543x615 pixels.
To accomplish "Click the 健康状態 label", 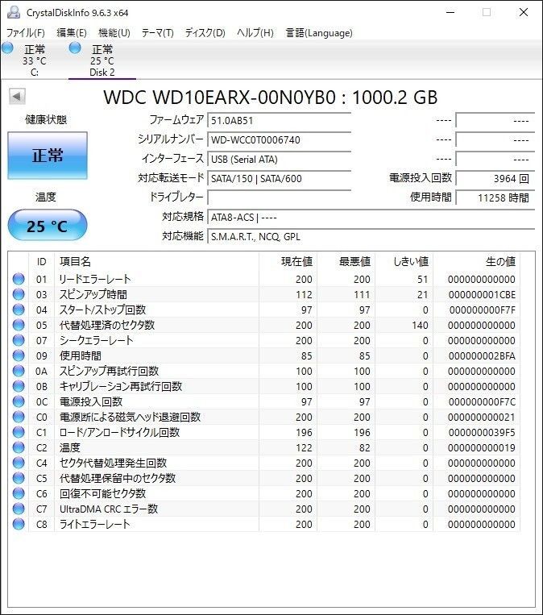I will [46, 119].
